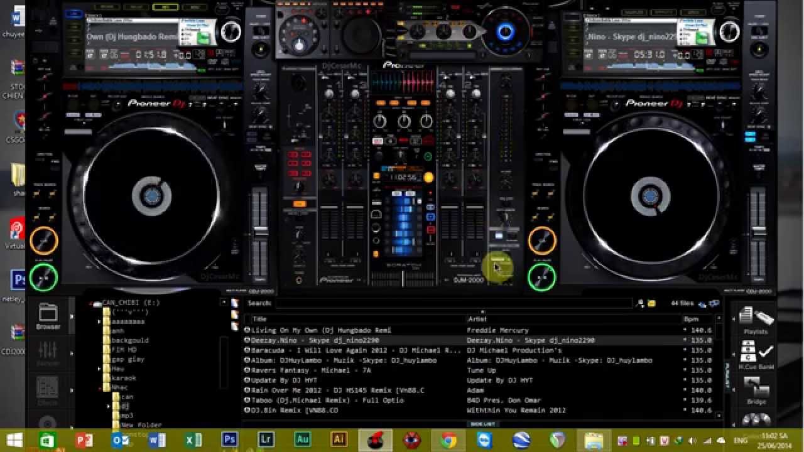Image resolution: width=804 pixels, height=452 pixels.
Task: Open Google Chrome from the taskbar
Action: 448,440
